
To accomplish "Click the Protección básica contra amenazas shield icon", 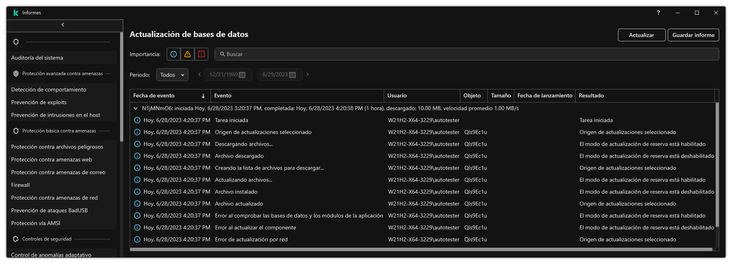I will 16,131.
